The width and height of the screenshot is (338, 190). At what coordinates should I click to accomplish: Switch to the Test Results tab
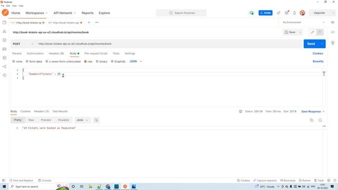pos(60,111)
